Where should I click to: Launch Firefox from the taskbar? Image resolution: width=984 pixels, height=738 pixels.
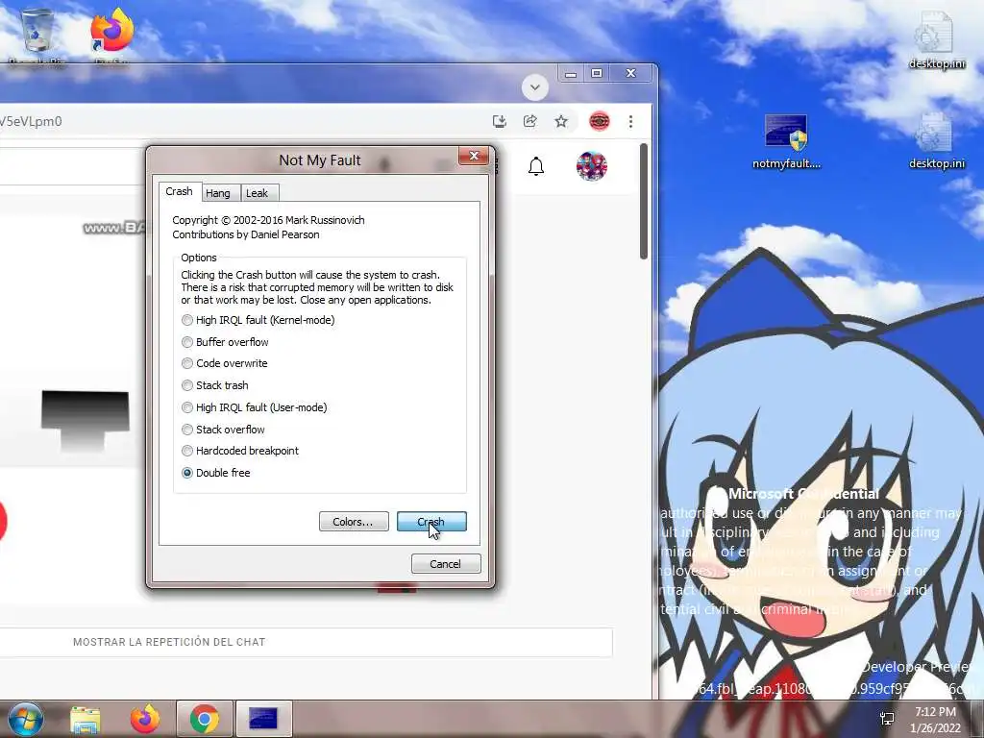[x=145, y=719]
